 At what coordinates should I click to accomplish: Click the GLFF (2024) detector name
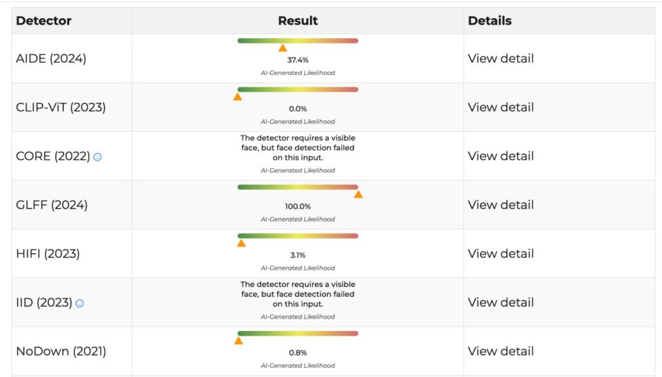[x=52, y=205]
